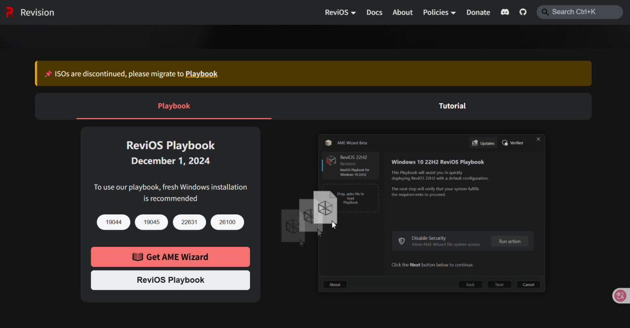The height and width of the screenshot is (328, 630).
Task: Select build number 19044 pill
Action: pos(114,222)
